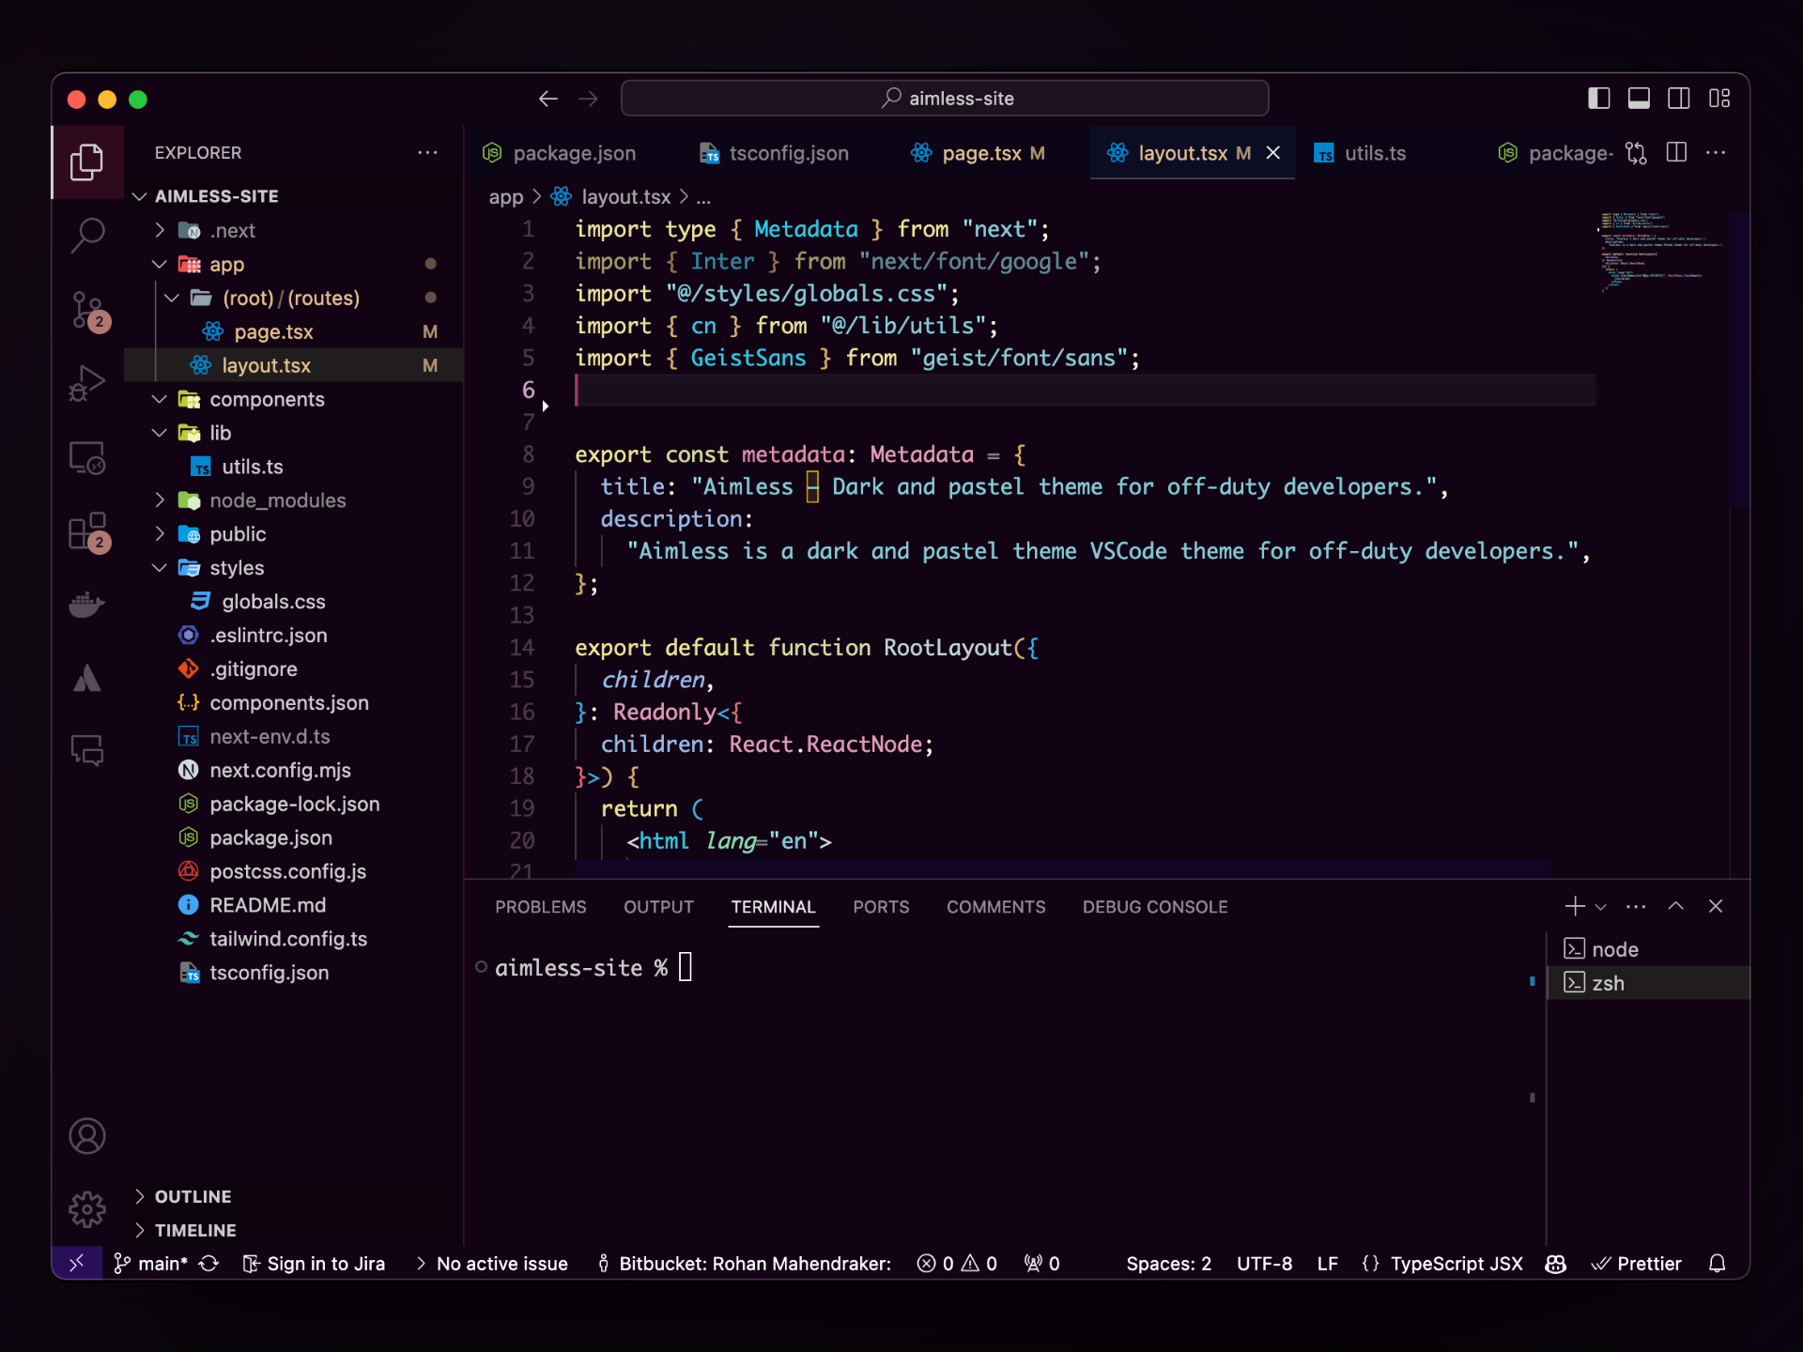Click the editor minimap code preview
The image size is (1803, 1352).
pos(1662,253)
